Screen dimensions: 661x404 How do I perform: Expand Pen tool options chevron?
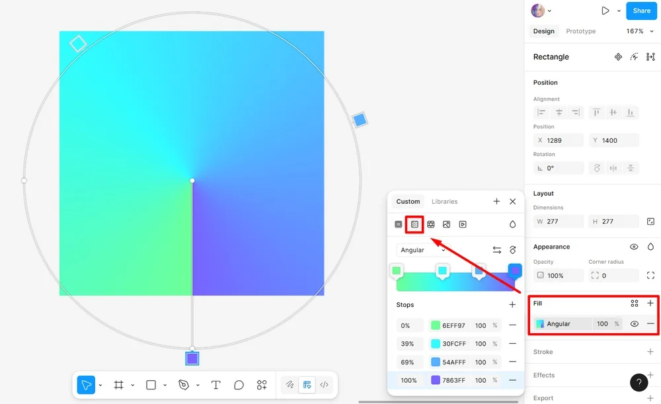click(197, 385)
